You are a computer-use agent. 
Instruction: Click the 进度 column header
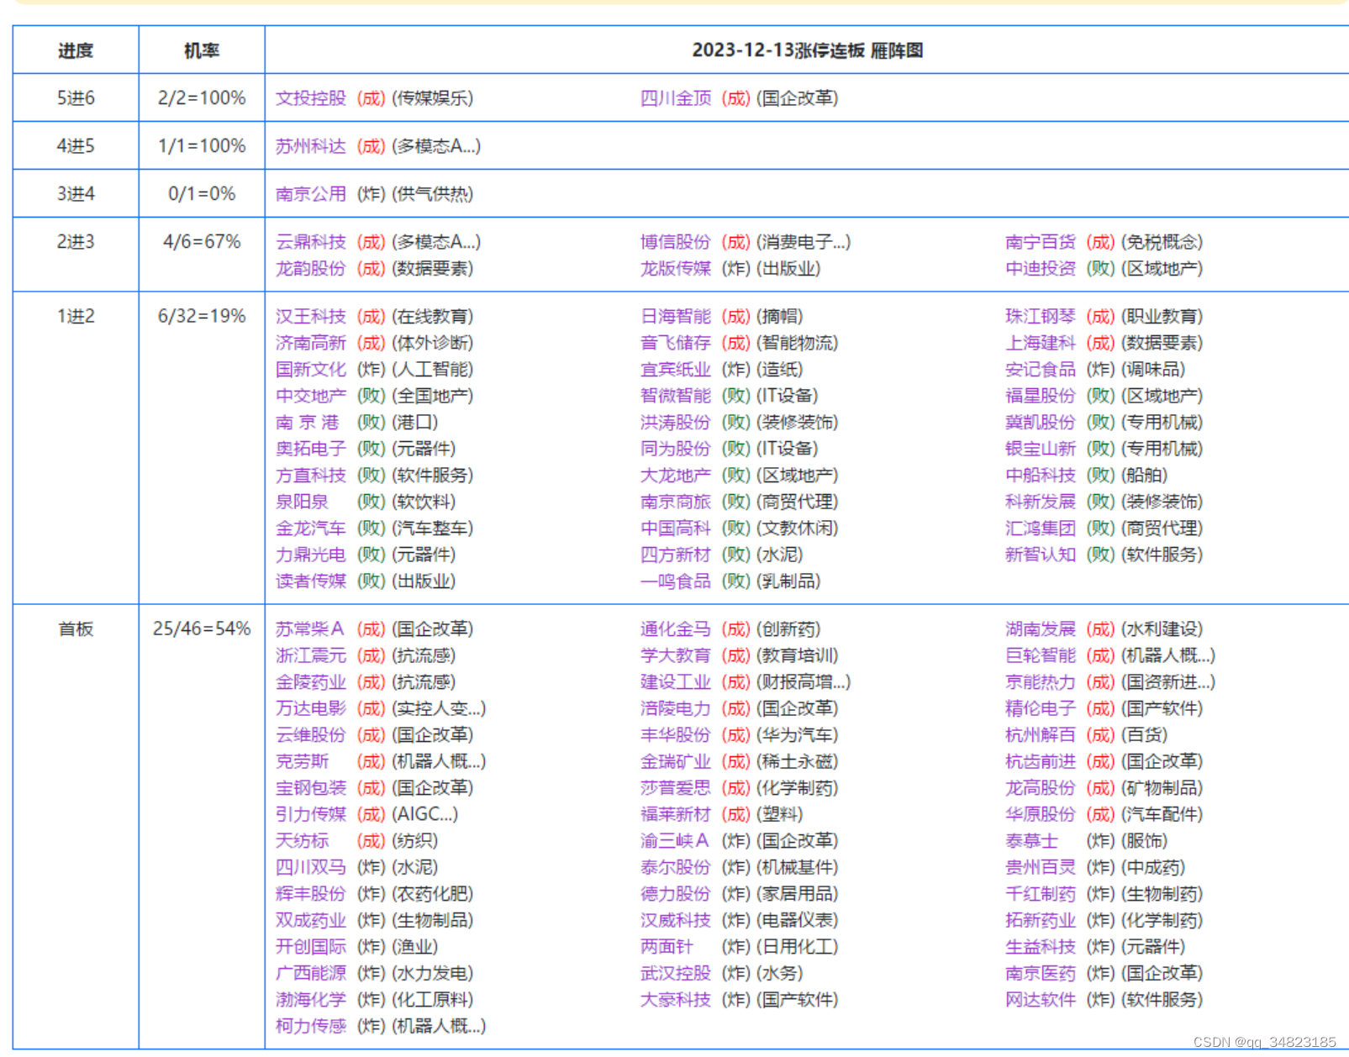pyautogui.click(x=76, y=50)
